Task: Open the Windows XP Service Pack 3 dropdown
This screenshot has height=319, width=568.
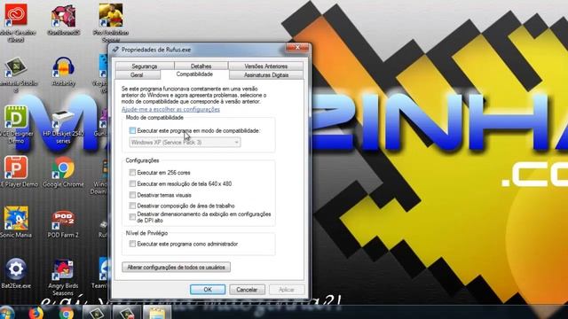Action: [185, 143]
